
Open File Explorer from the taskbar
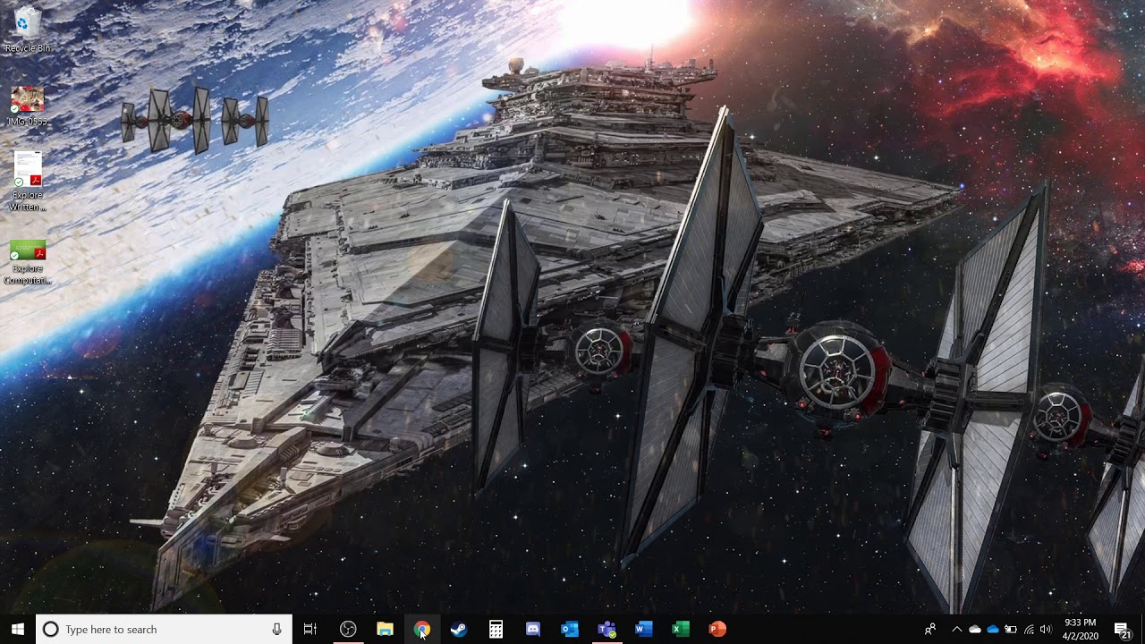(x=385, y=630)
